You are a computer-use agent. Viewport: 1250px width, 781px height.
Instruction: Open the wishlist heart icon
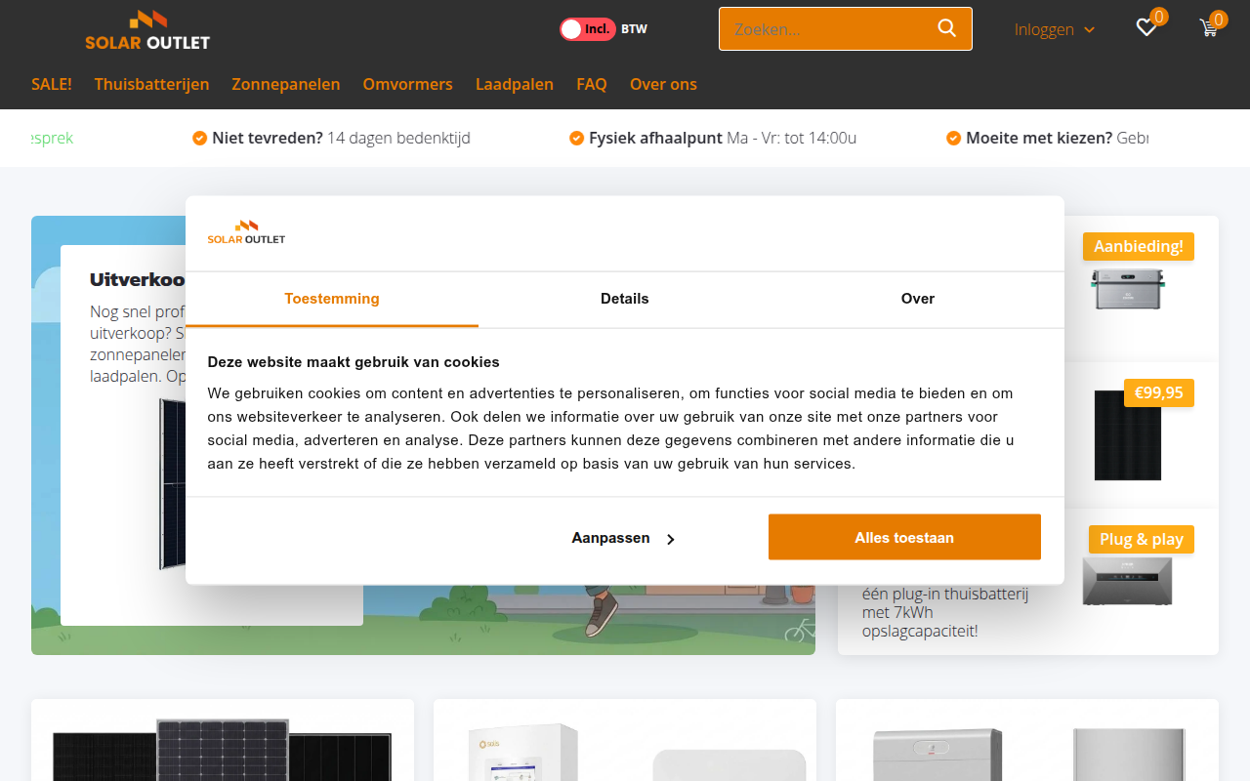[x=1146, y=28]
